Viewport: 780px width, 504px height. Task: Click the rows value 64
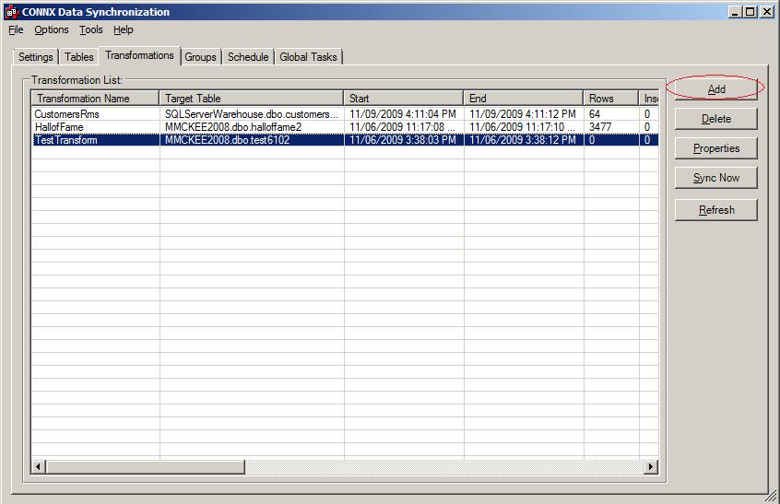[595, 114]
